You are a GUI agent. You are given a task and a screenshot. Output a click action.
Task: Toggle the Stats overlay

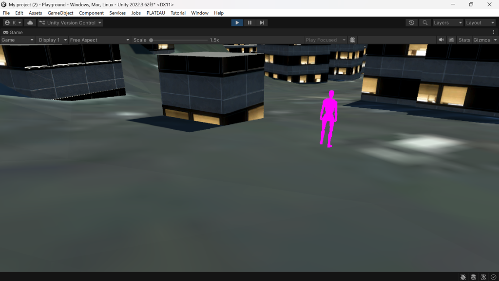(464, 40)
